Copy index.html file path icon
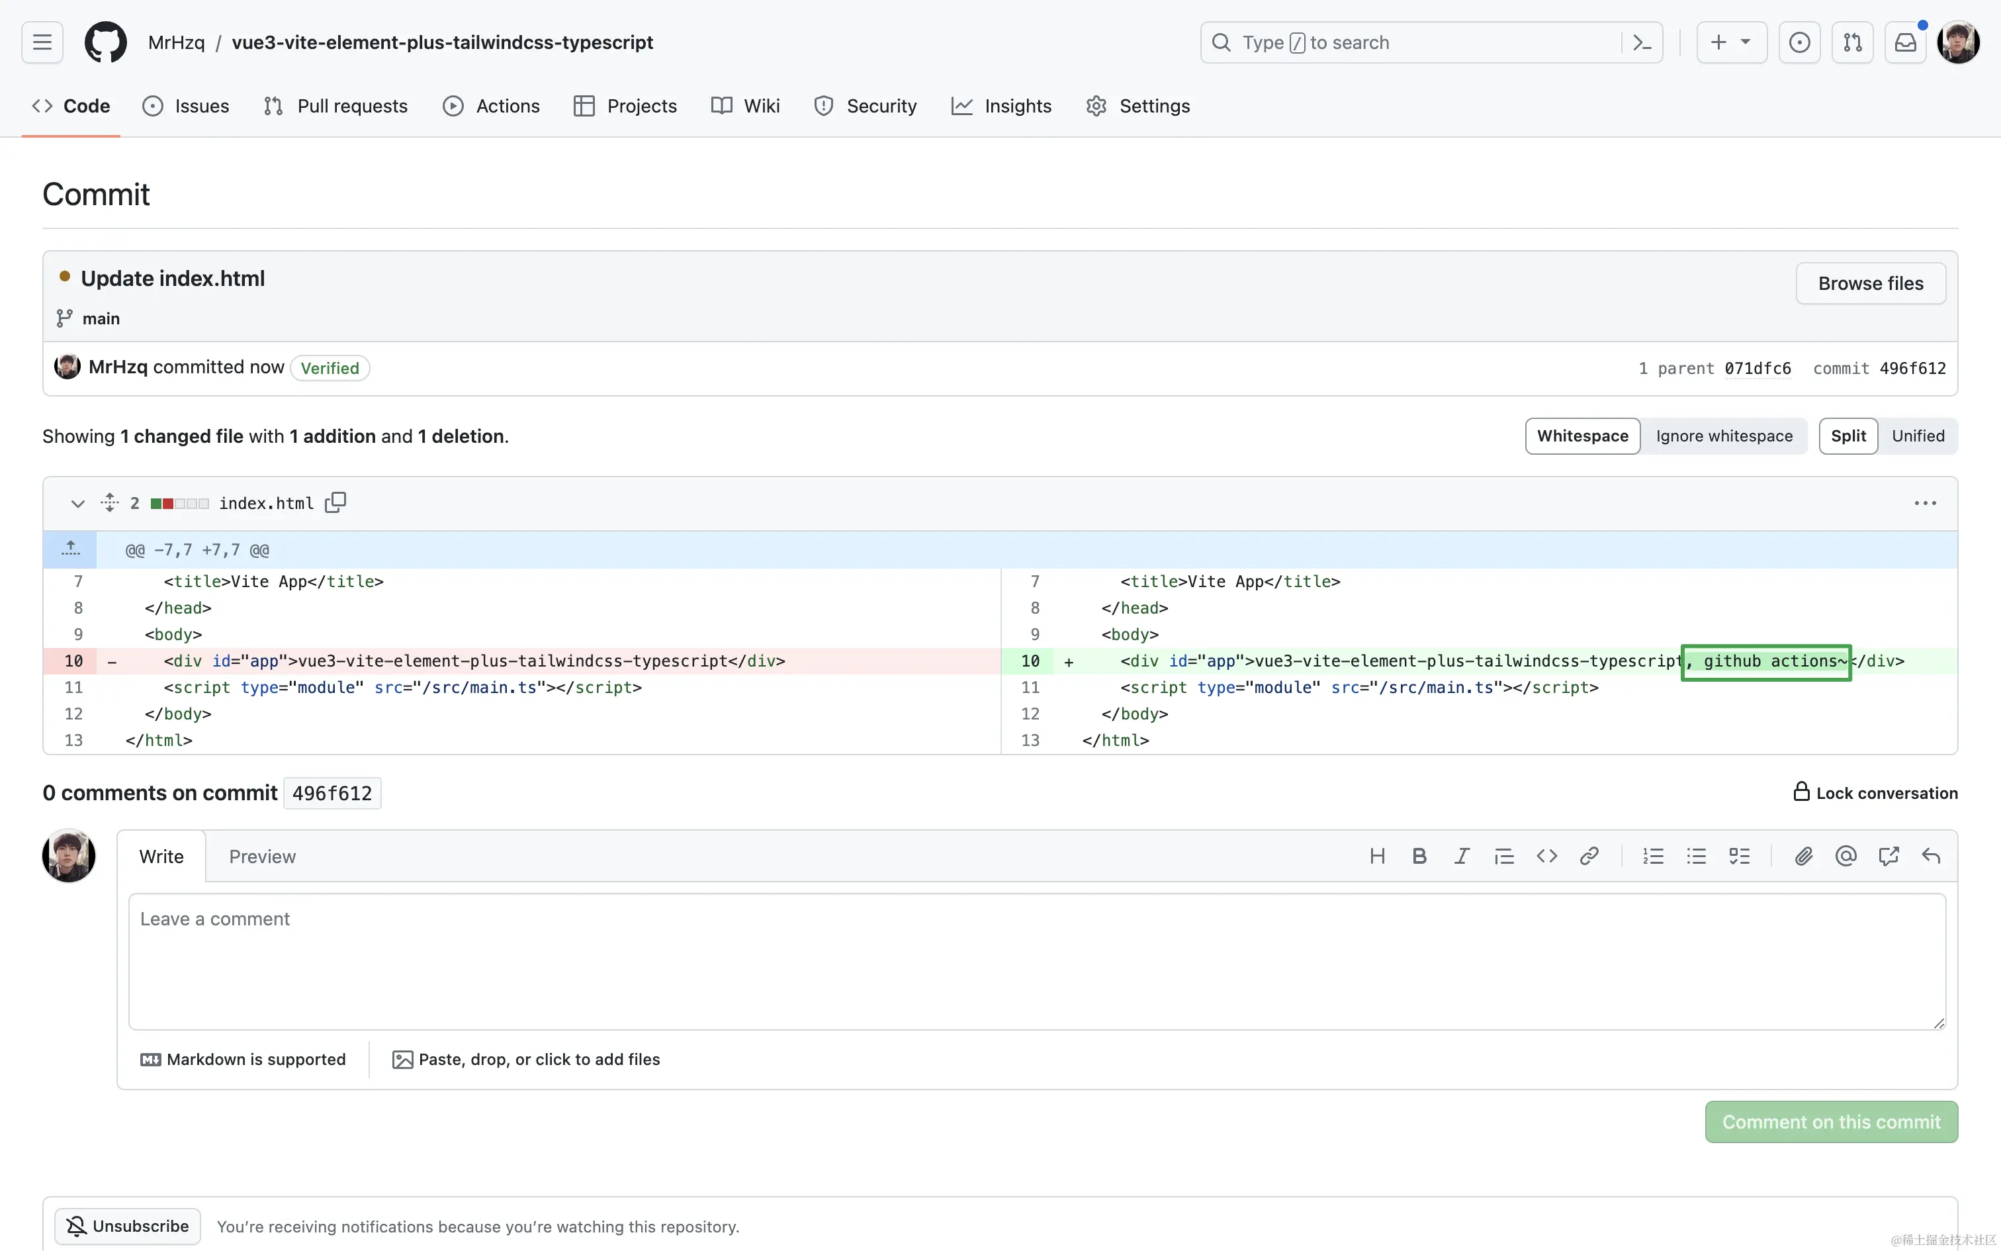The width and height of the screenshot is (2001, 1251). 335,503
